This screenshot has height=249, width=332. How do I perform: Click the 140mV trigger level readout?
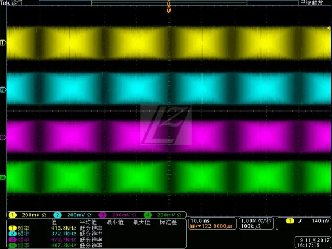point(321,221)
